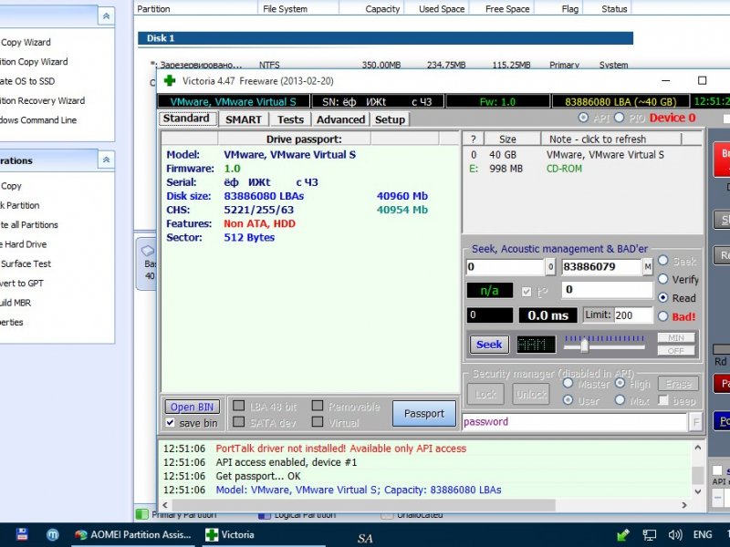Click the MIN acoustic button
Viewport: 730px width, 547px height.
(676, 337)
